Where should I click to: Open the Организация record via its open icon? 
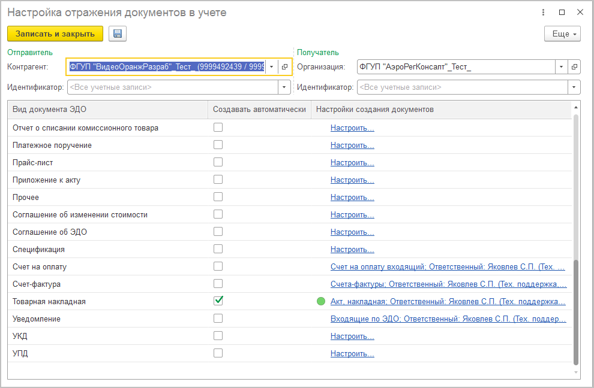tap(574, 67)
